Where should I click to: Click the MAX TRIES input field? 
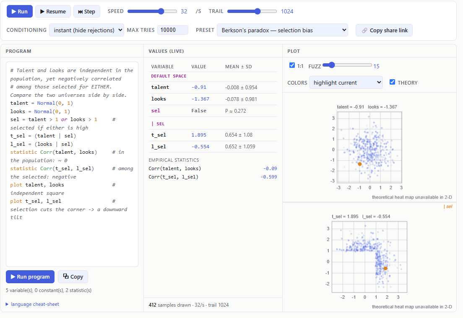173,30
